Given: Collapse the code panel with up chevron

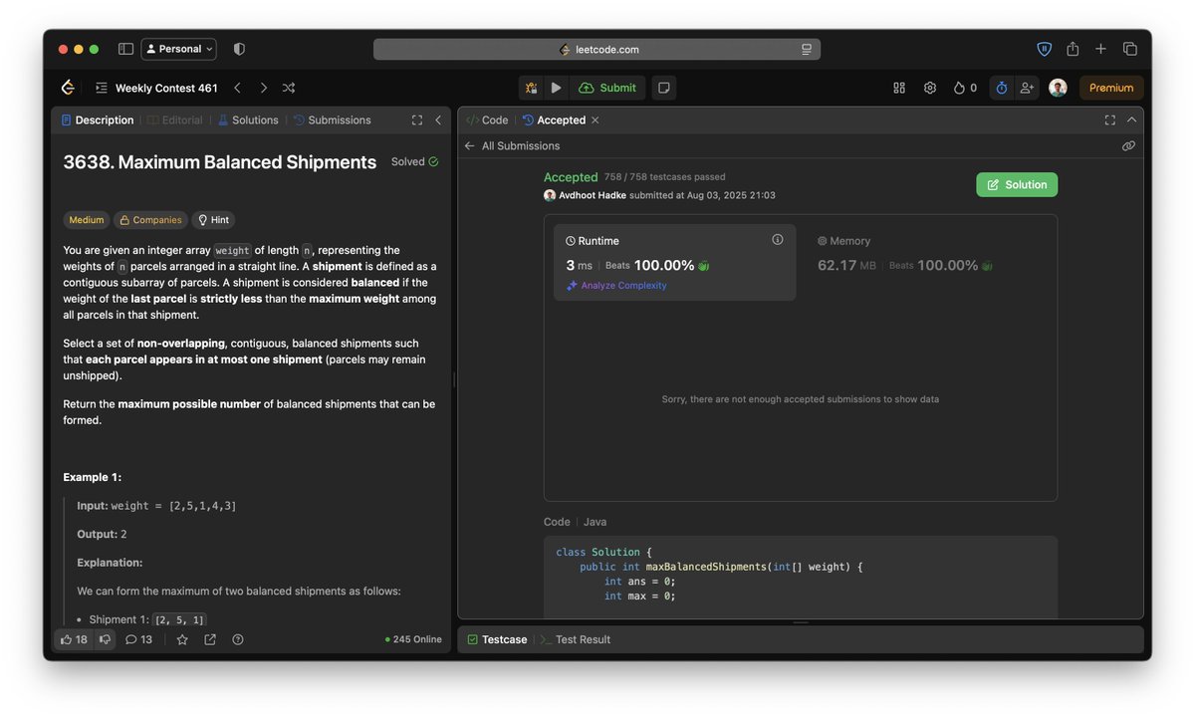Looking at the screenshot, I should (1131, 120).
